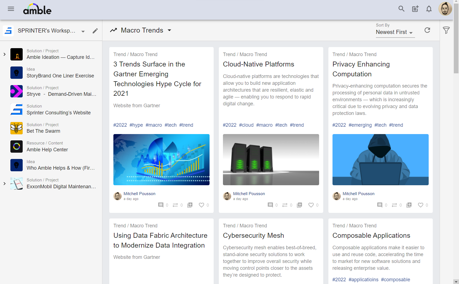View the hooded hacker illustration

[381, 160]
